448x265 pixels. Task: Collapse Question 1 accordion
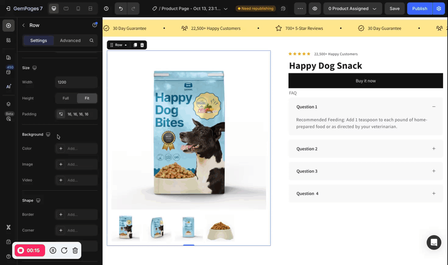[x=433, y=107]
